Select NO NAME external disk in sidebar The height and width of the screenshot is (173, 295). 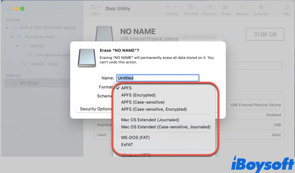point(29,83)
